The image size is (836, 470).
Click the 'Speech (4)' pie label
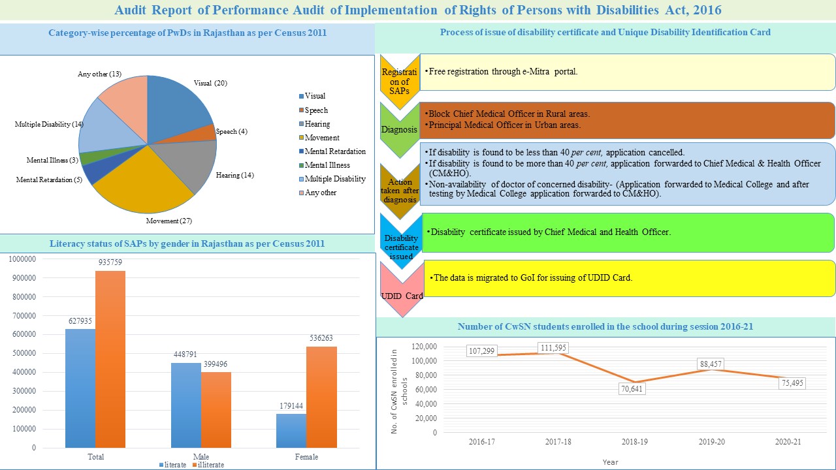click(233, 132)
